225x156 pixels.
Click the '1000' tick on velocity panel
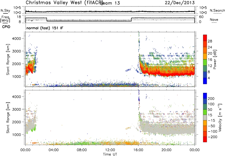pyautogui.click(x=17, y=135)
